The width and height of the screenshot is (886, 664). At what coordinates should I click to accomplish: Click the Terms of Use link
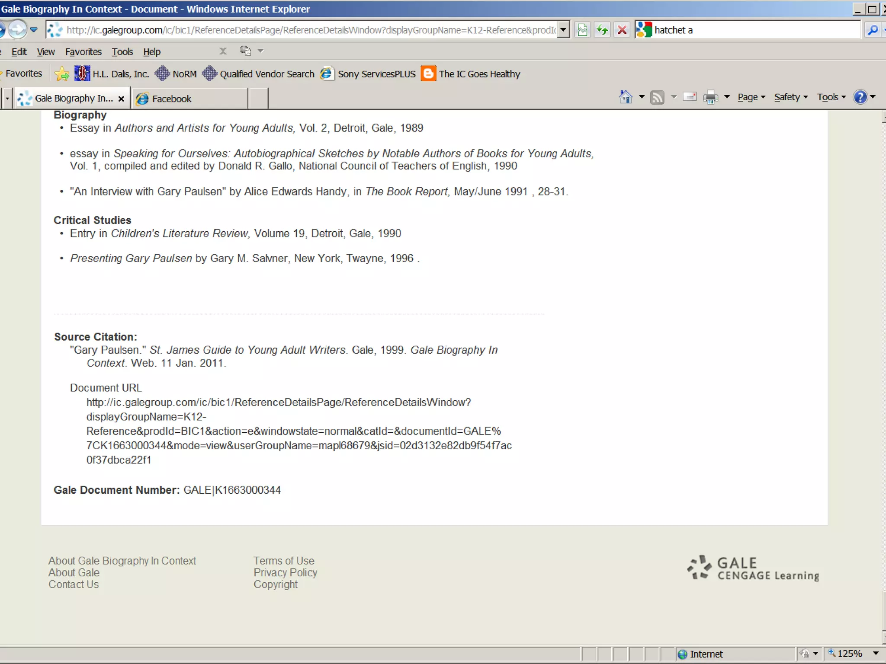284,561
